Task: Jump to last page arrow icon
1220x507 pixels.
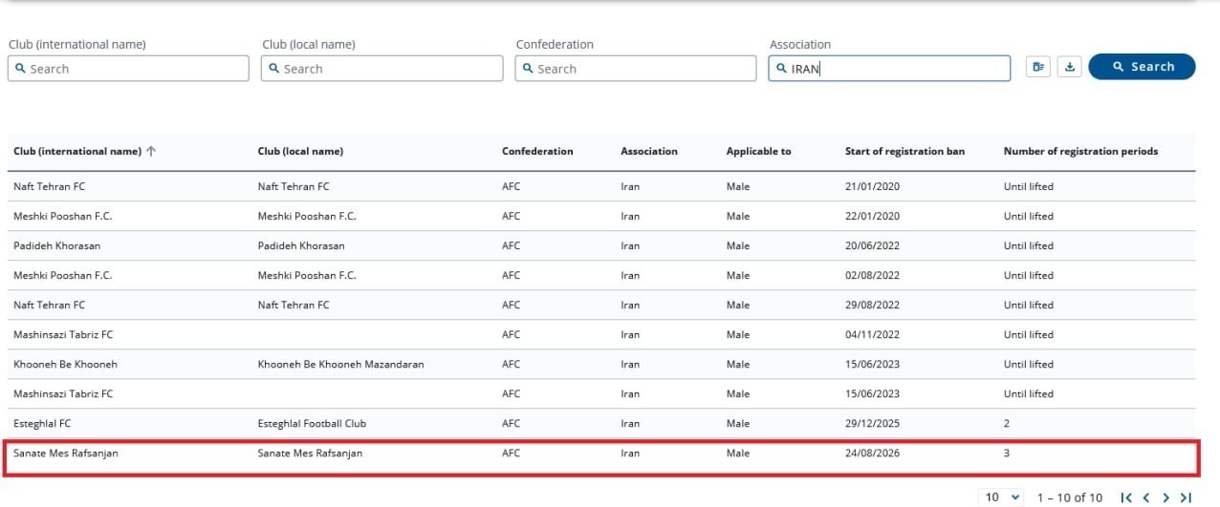Action: point(1186,497)
